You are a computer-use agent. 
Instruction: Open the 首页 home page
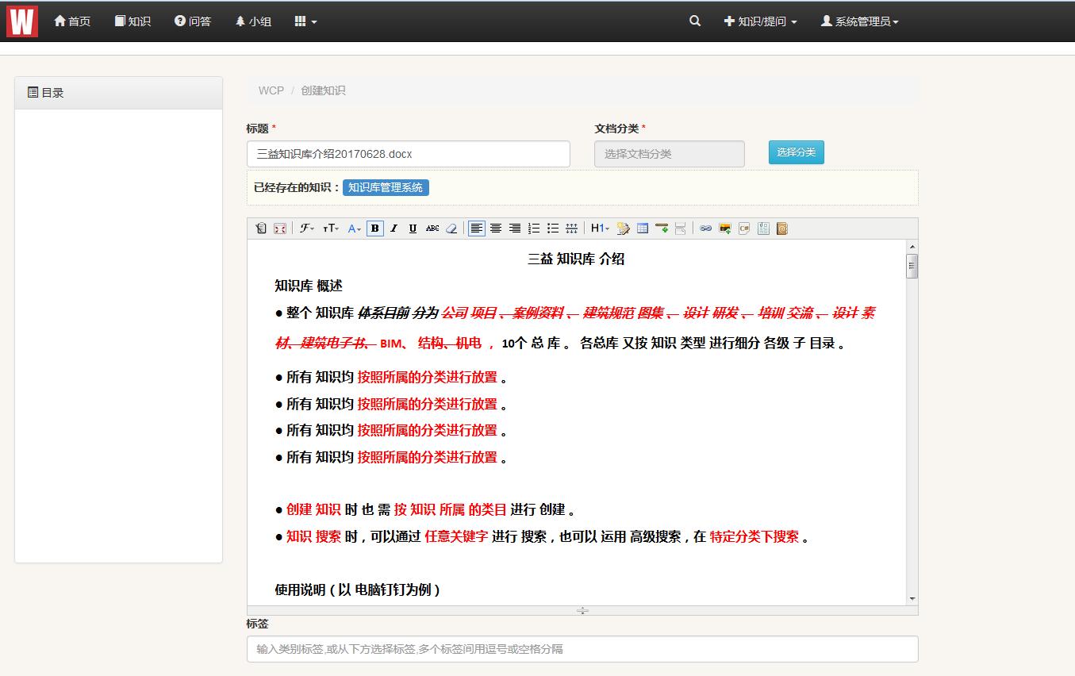(x=72, y=21)
